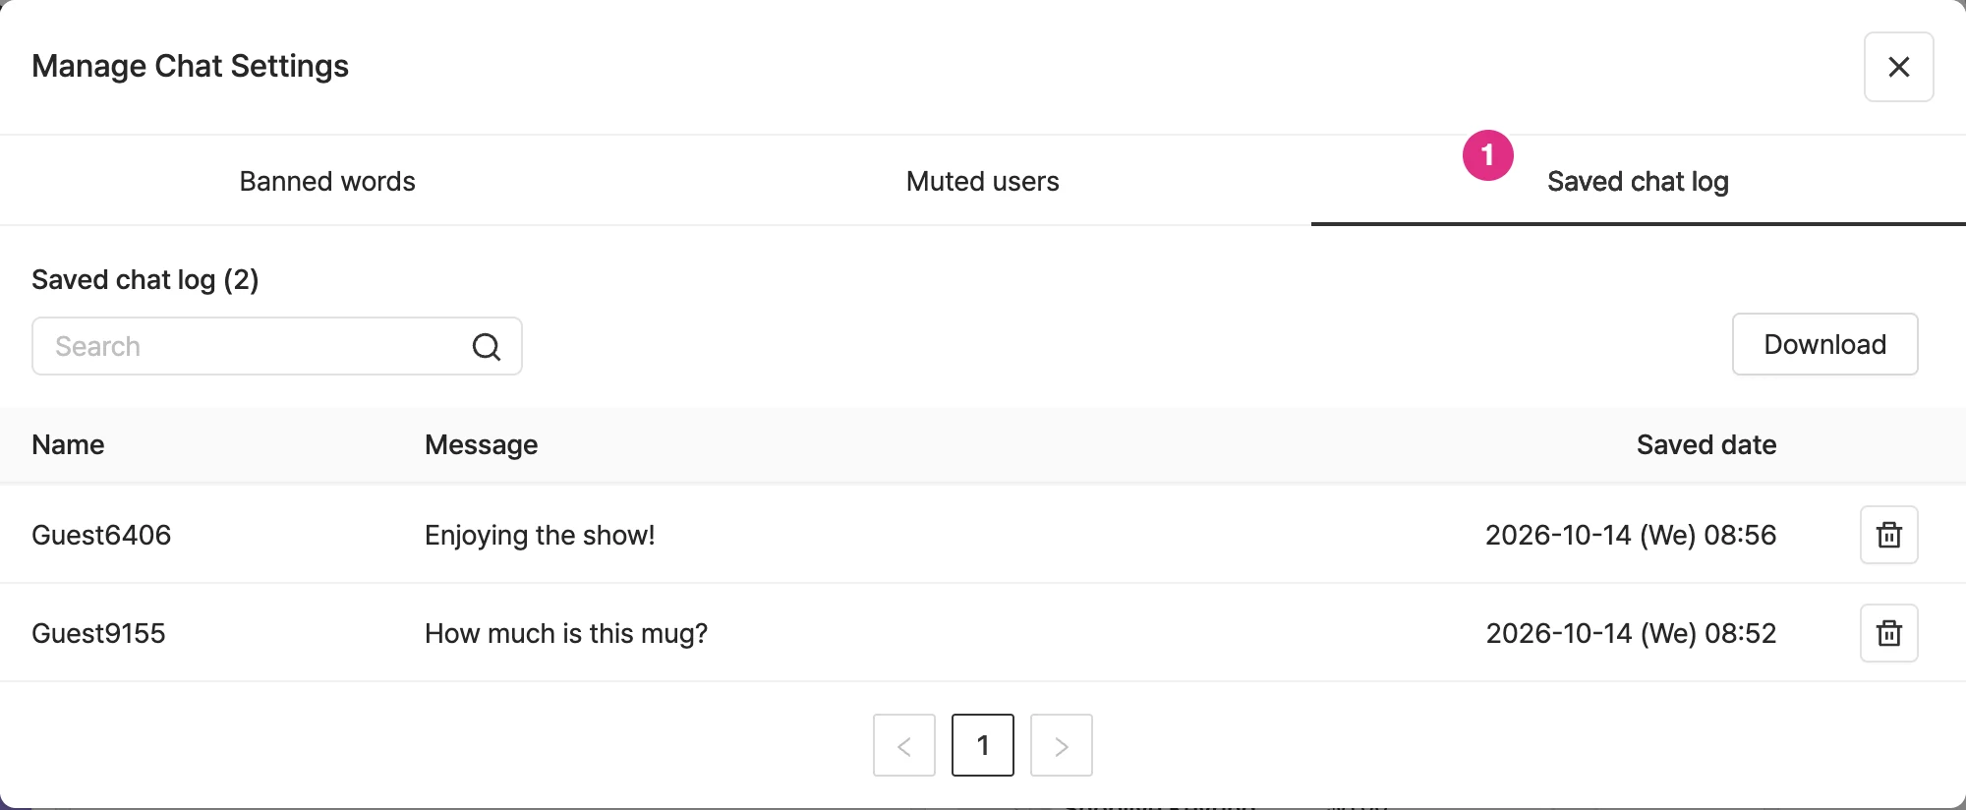Screen dimensions: 1966x810
Task: Click the saved date 2026-10-14 (We) 08:52
Action: click(x=1631, y=633)
